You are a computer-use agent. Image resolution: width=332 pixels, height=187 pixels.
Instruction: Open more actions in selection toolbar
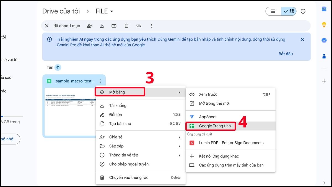[x=151, y=26]
